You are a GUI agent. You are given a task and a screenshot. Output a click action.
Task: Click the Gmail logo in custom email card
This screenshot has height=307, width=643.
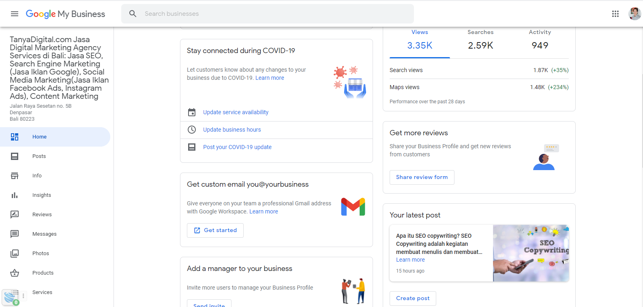[x=353, y=207]
